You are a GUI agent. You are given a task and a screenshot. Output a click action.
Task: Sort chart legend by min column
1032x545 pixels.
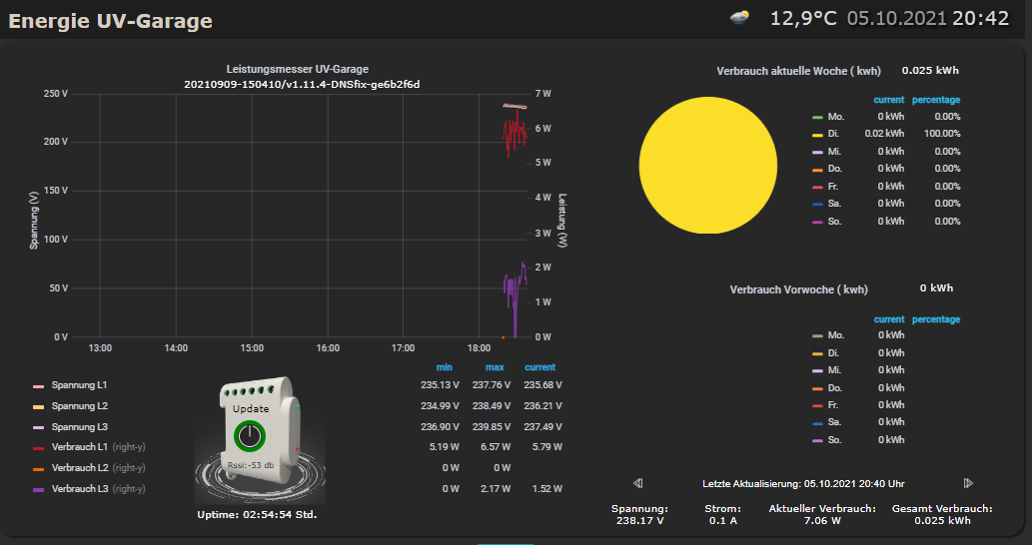click(x=445, y=367)
